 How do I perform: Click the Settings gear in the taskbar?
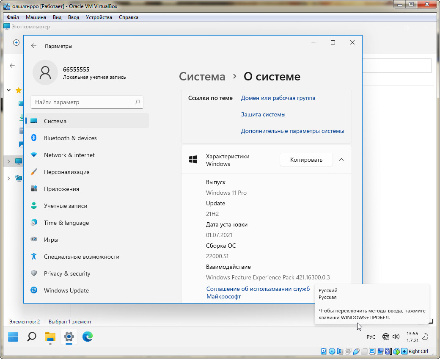(69, 337)
